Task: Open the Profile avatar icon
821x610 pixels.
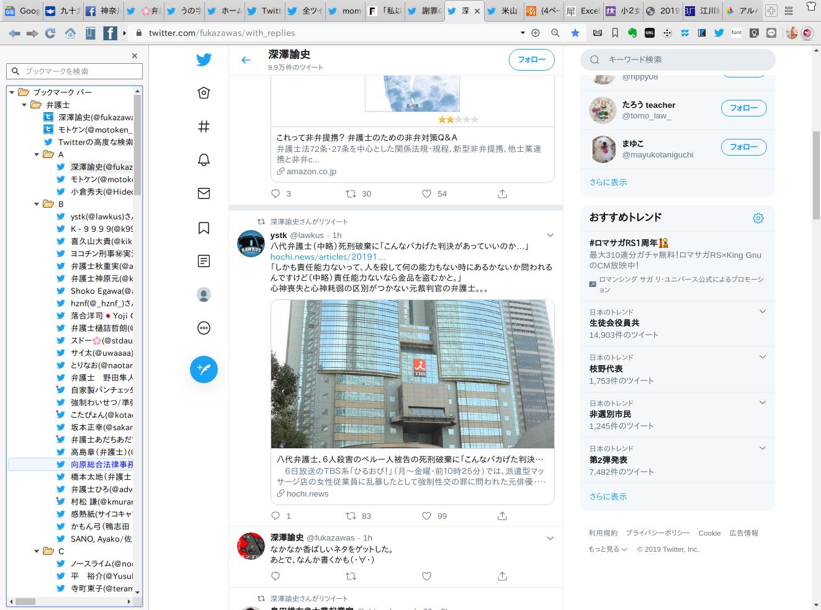Action: [x=204, y=294]
